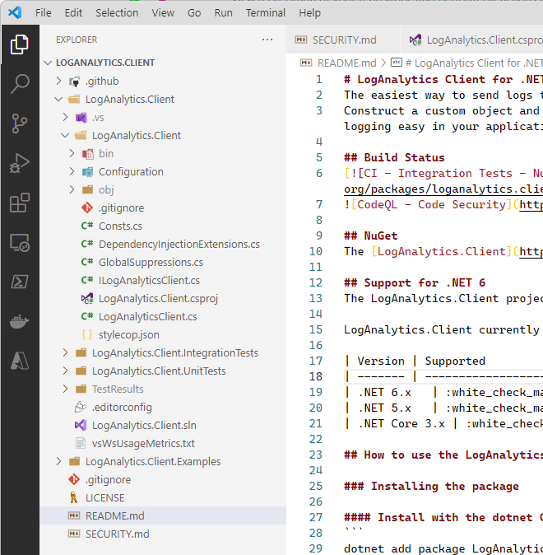Open the Search view in activity bar
The image size is (543, 555).
click(x=20, y=84)
